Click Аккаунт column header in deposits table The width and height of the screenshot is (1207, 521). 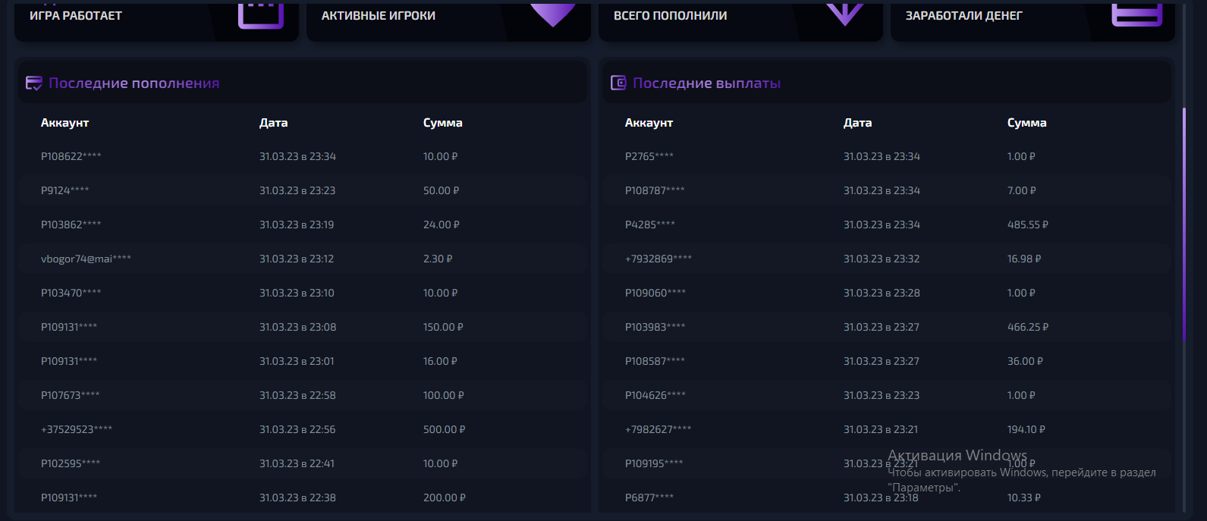[x=65, y=123]
